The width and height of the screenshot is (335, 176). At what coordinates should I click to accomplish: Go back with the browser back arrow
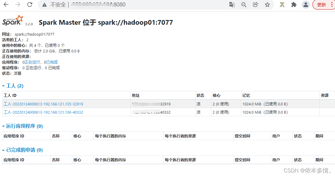click(x=6, y=4)
